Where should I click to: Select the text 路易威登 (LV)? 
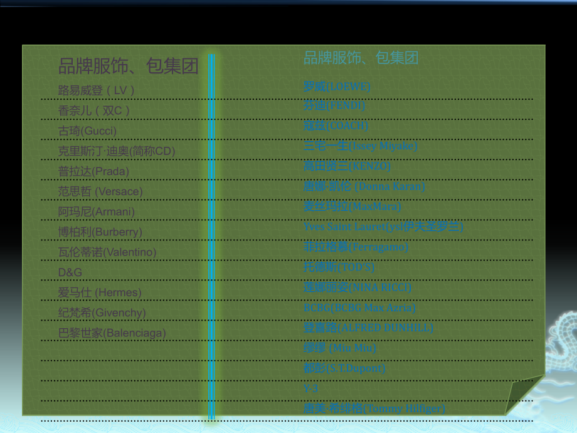(x=96, y=90)
